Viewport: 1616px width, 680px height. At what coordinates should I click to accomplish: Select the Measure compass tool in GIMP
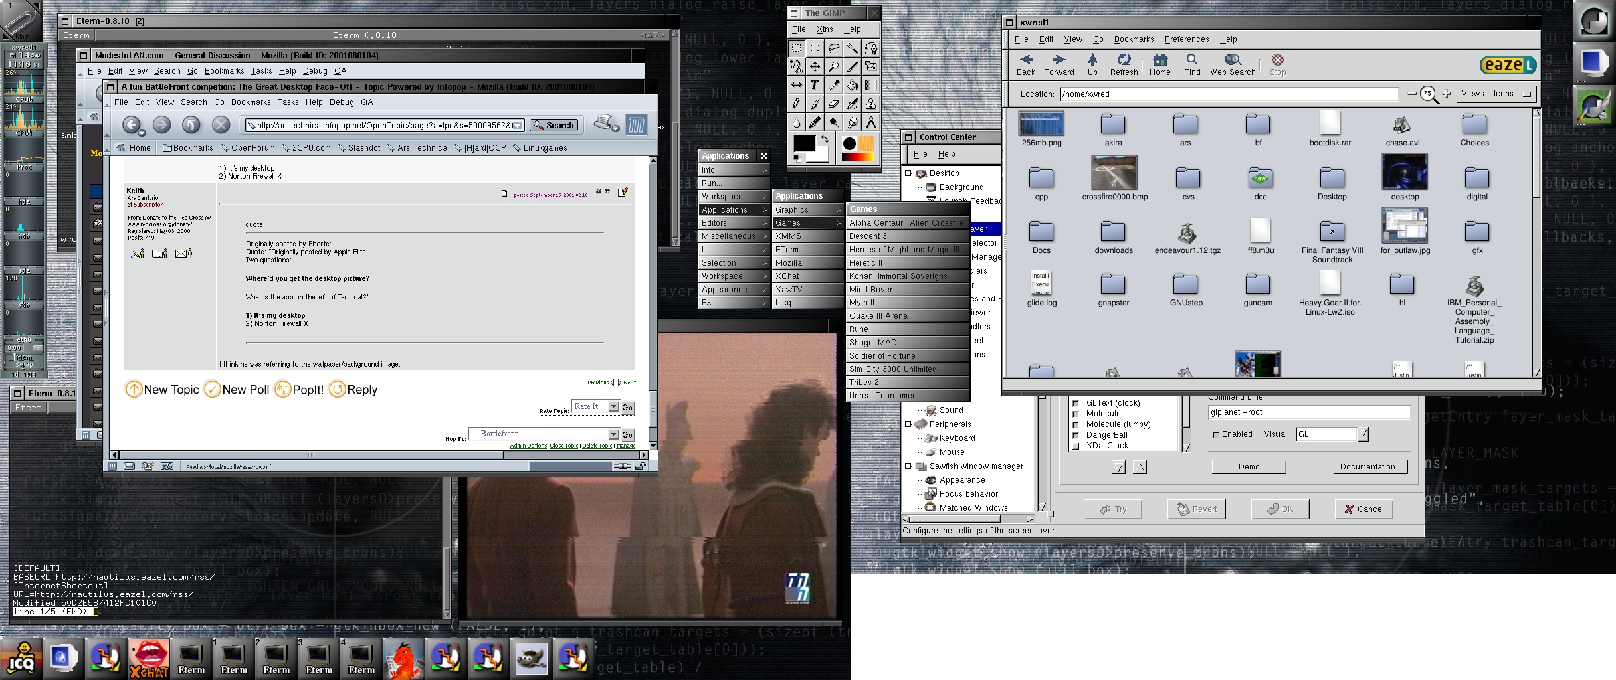(870, 122)
